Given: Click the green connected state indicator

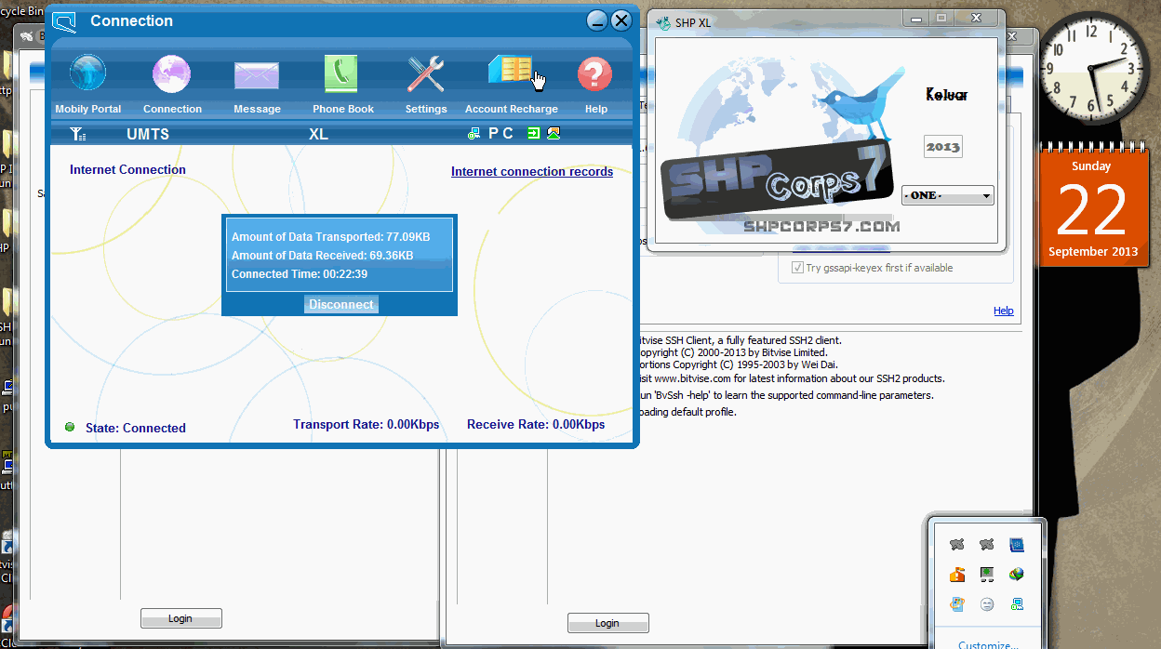Looking at the screenshot, I should click(70, 427).
